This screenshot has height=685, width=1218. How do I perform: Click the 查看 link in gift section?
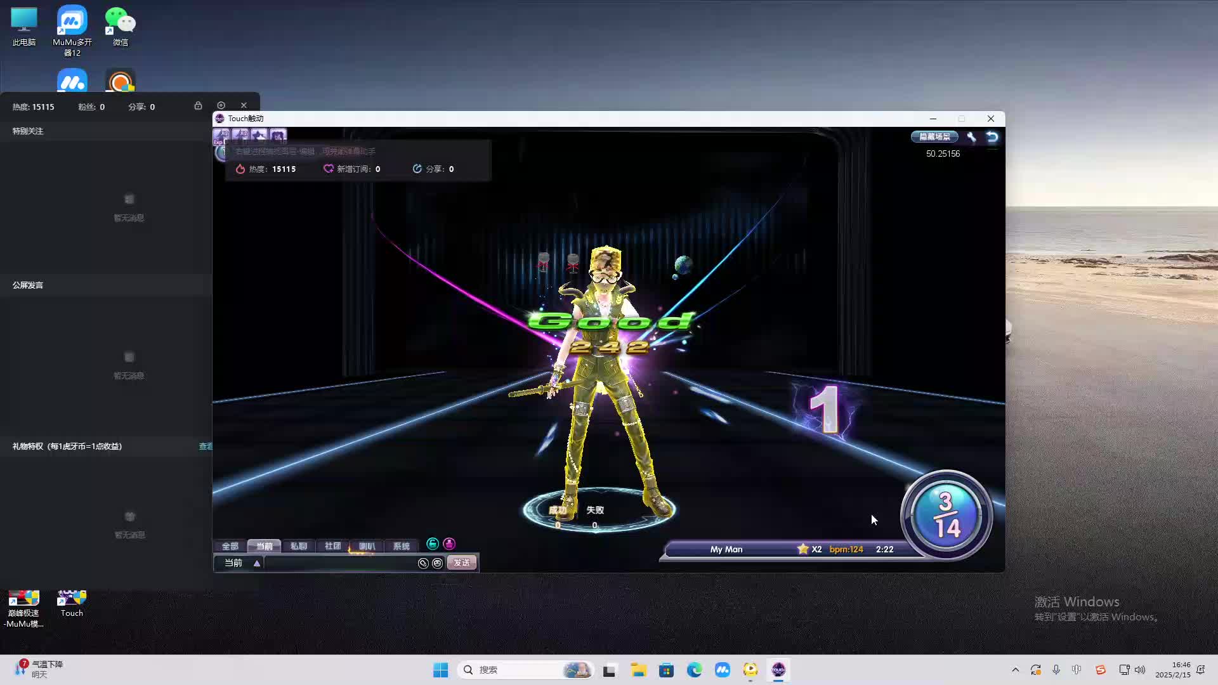pos(206,447)
